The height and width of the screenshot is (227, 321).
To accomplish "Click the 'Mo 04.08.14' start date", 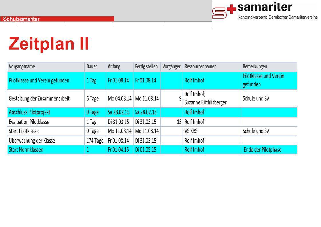I will coord(120,98).
